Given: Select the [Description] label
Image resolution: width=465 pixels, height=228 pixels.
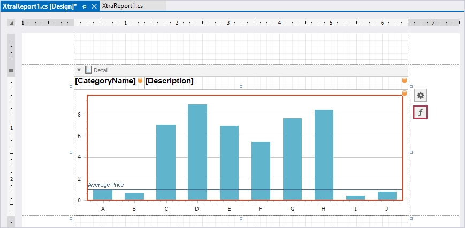Looking at the screenshot, I should 169,81.
